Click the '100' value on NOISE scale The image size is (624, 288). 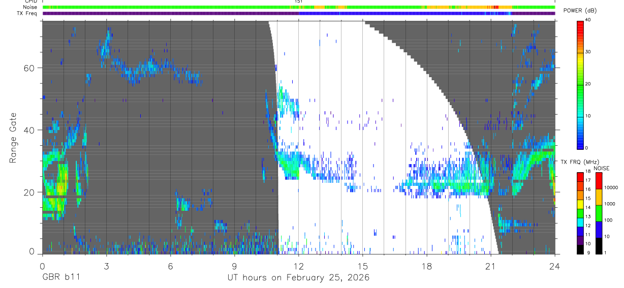click(x=608, y=220)
